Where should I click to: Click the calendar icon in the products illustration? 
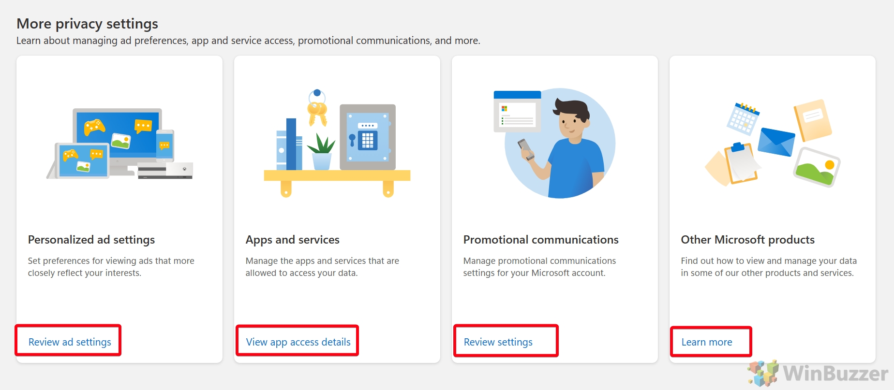tap(743, 119)
